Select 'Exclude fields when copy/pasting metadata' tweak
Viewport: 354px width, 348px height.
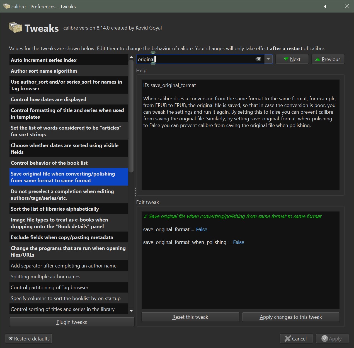coord(69,237)
